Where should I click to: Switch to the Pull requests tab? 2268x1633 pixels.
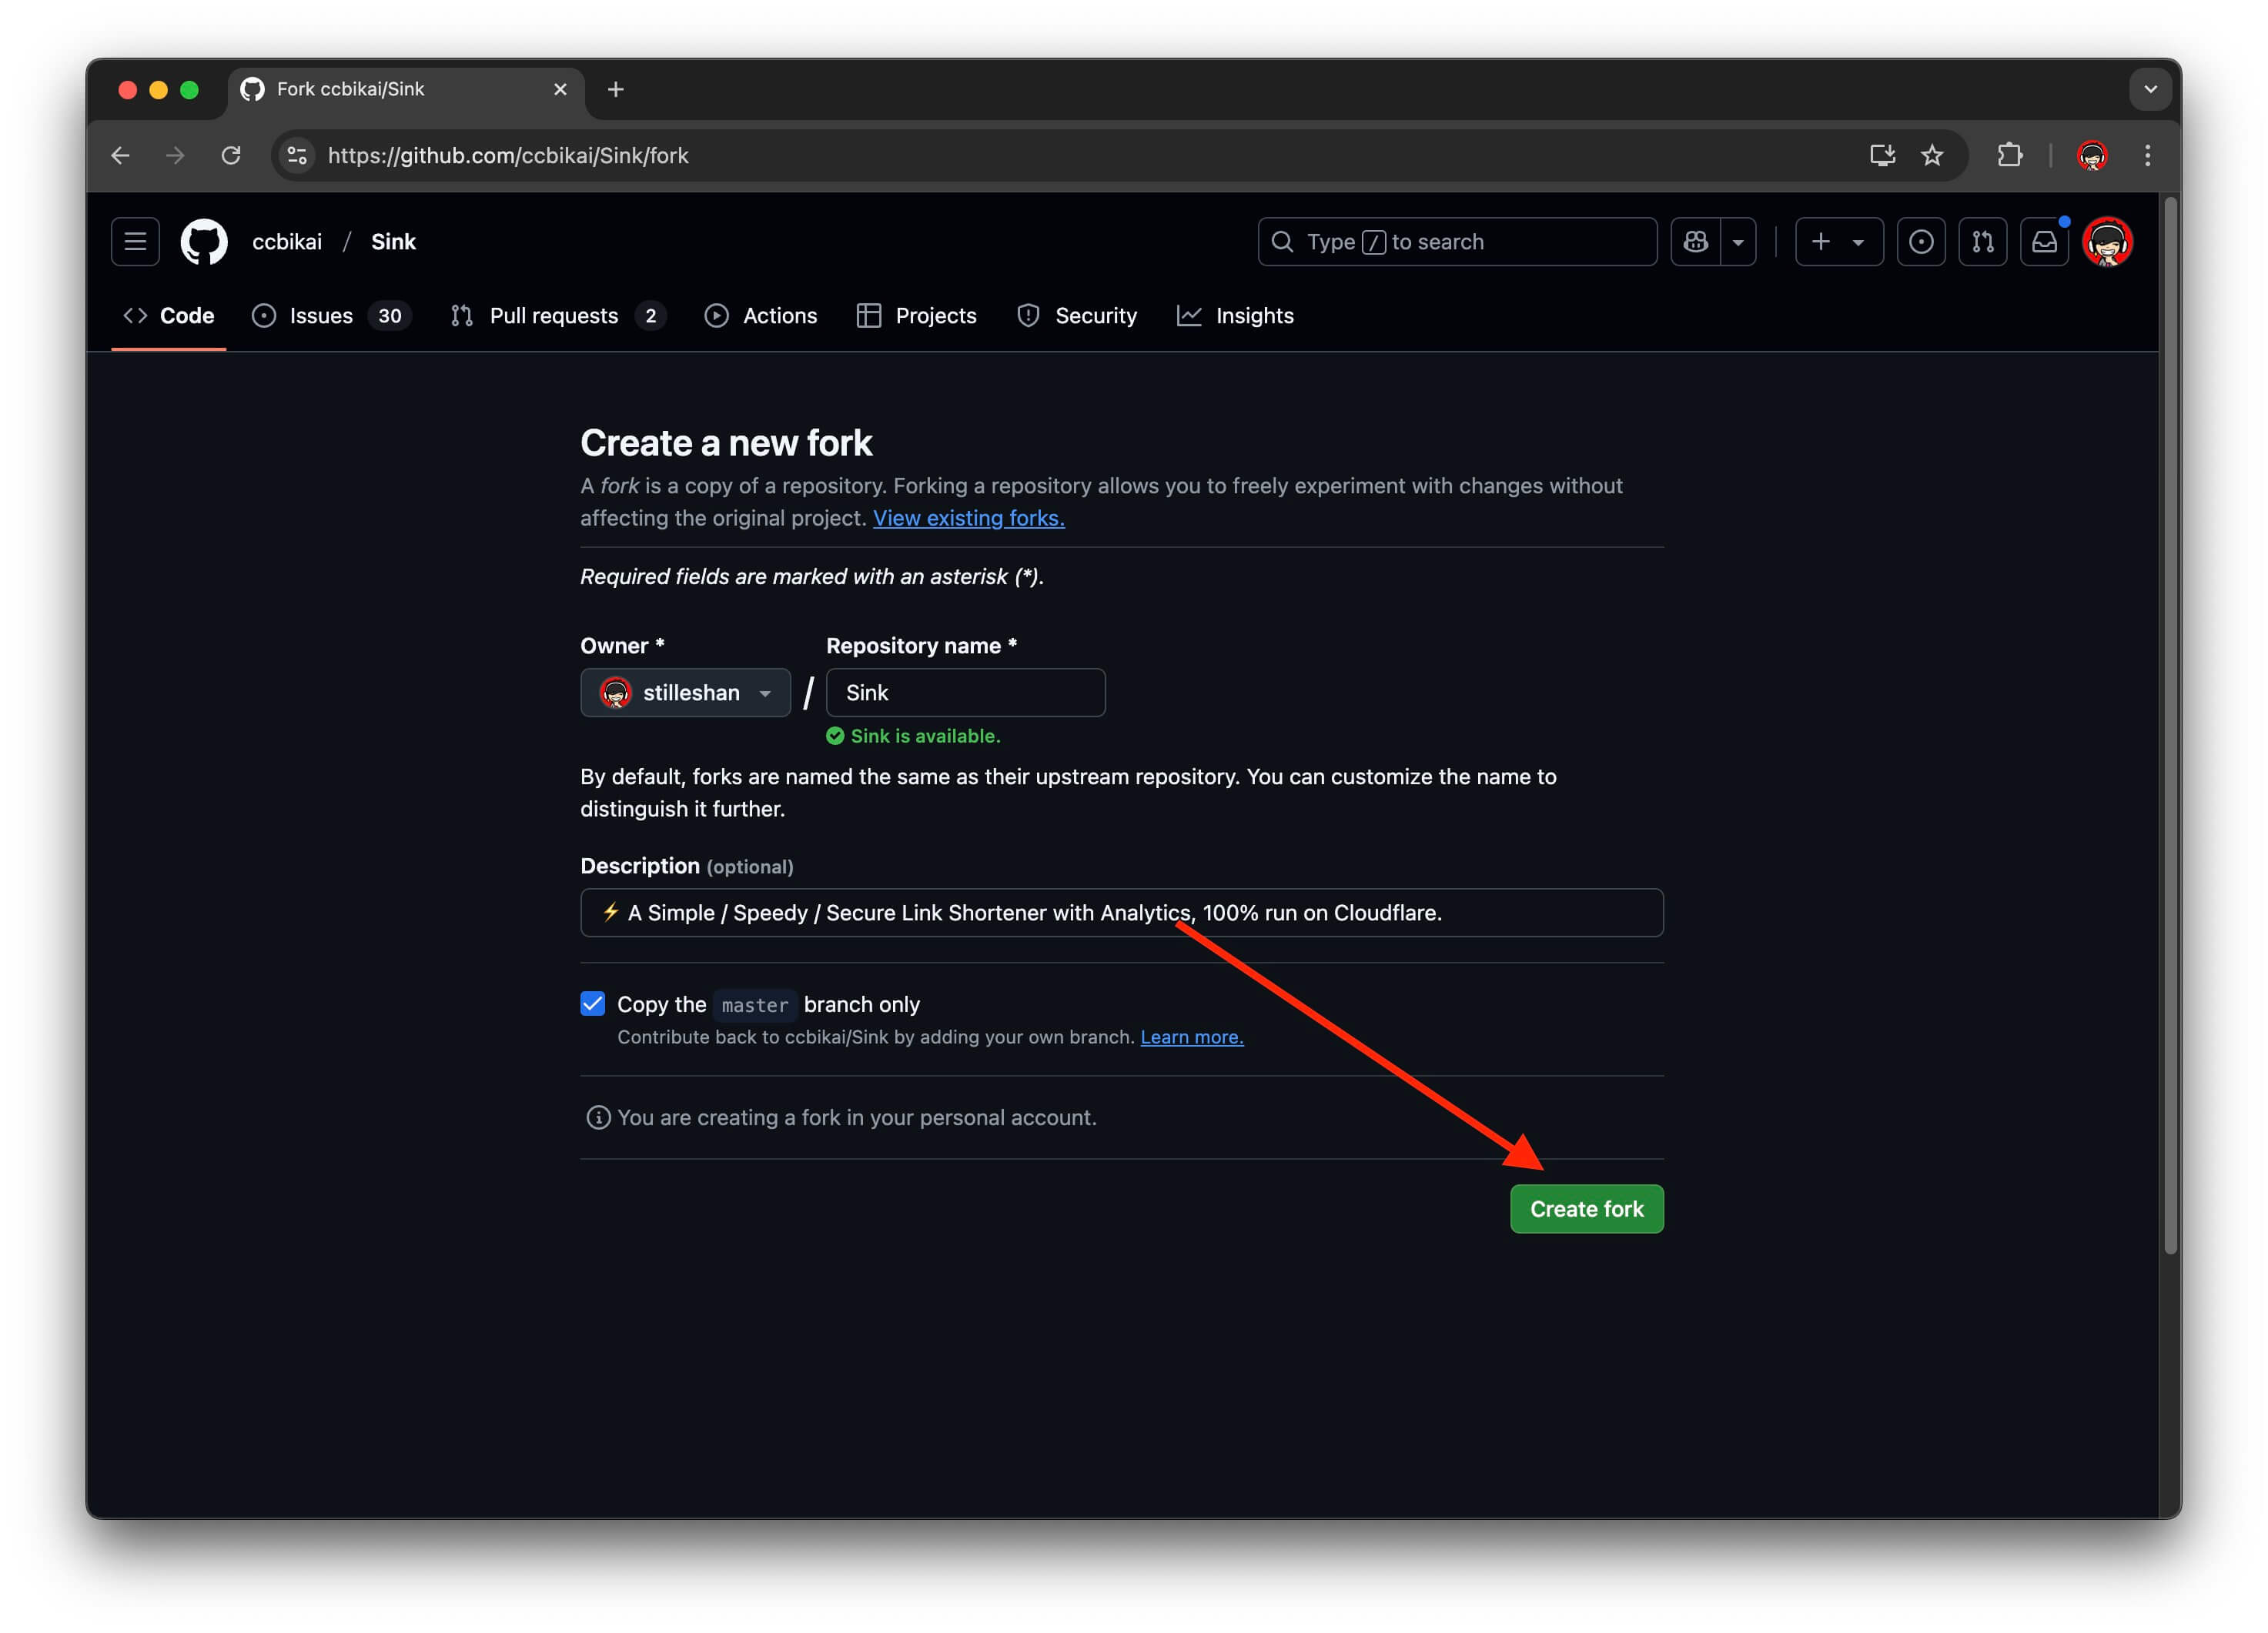558,316
